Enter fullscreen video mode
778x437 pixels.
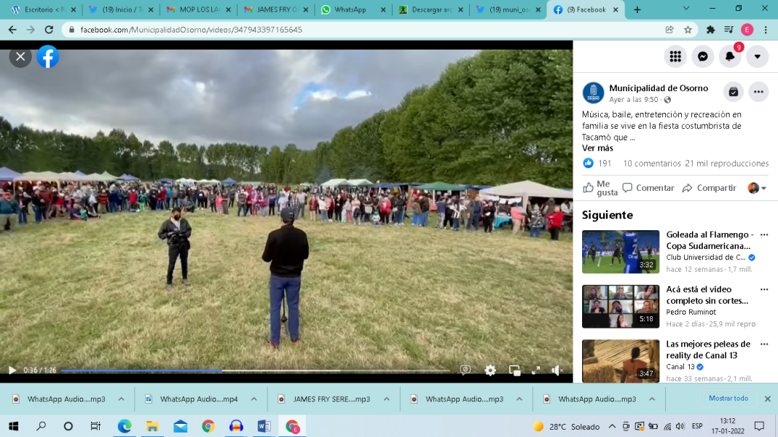coord(536,370)
